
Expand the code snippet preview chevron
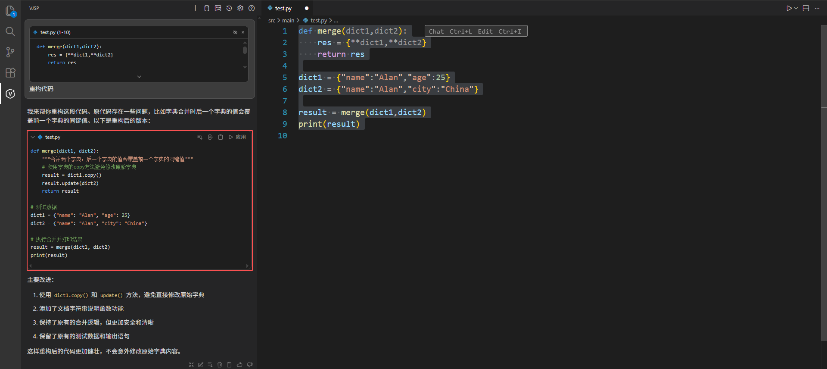(139, 77)
